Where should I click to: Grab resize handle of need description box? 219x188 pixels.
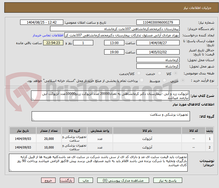(33, 99)
